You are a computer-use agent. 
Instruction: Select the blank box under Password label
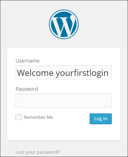click(x=64, y=101)
